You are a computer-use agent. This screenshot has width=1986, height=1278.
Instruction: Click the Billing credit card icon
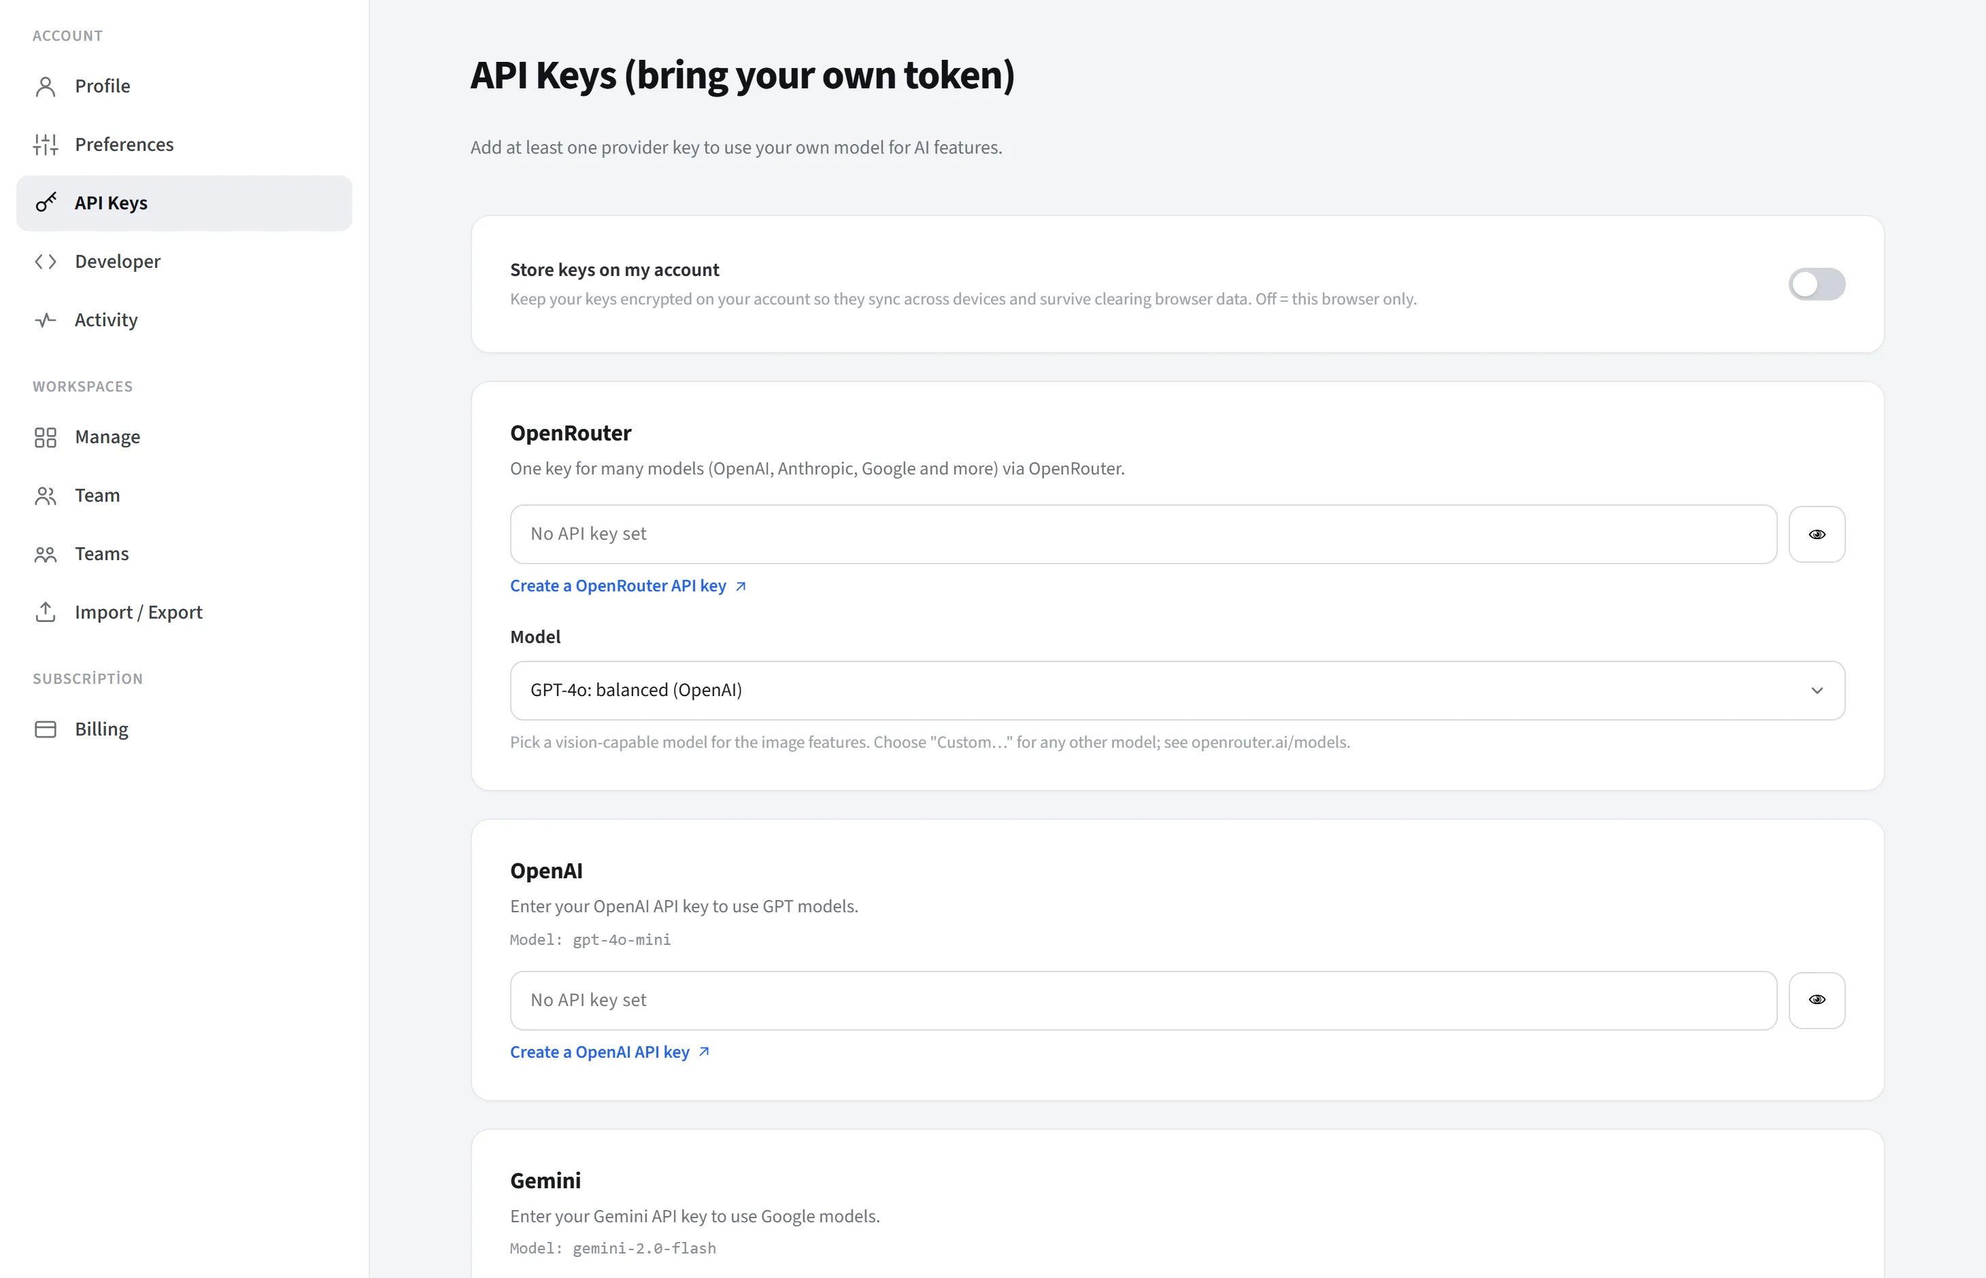[46, 729]
